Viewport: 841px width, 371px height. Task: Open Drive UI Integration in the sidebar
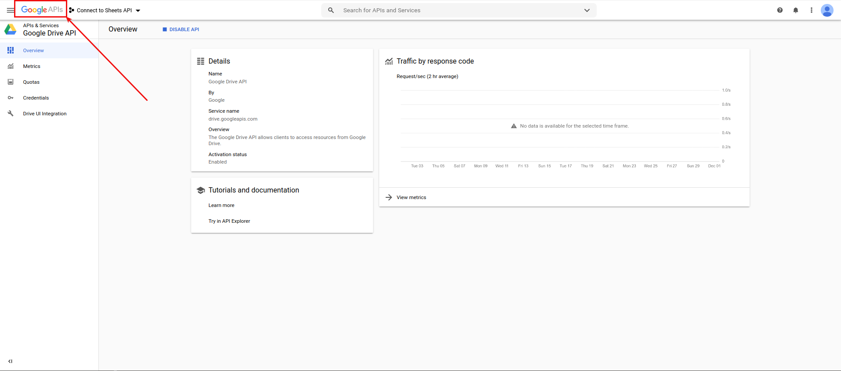pos(49,114)
